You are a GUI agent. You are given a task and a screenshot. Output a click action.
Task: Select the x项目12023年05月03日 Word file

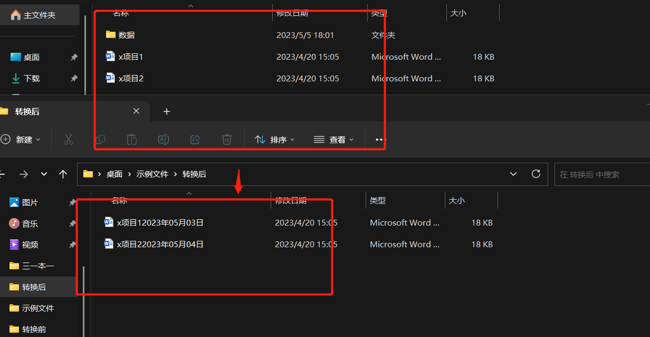(160, 222)
